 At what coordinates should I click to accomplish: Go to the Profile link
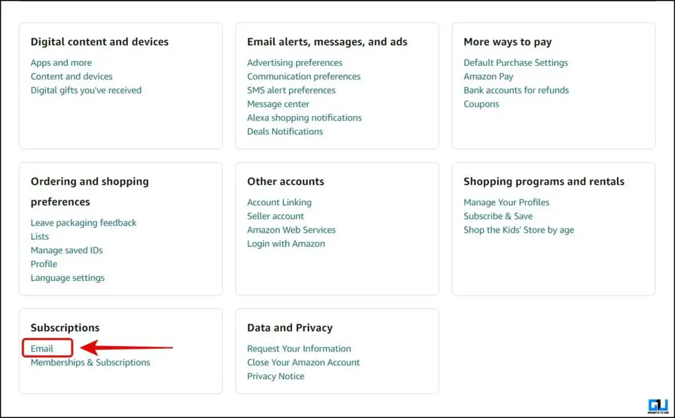coord(44,264)
